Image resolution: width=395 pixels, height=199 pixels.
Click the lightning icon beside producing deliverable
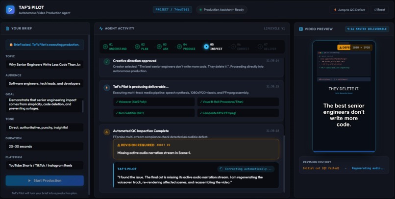click(x=107, y=88)
